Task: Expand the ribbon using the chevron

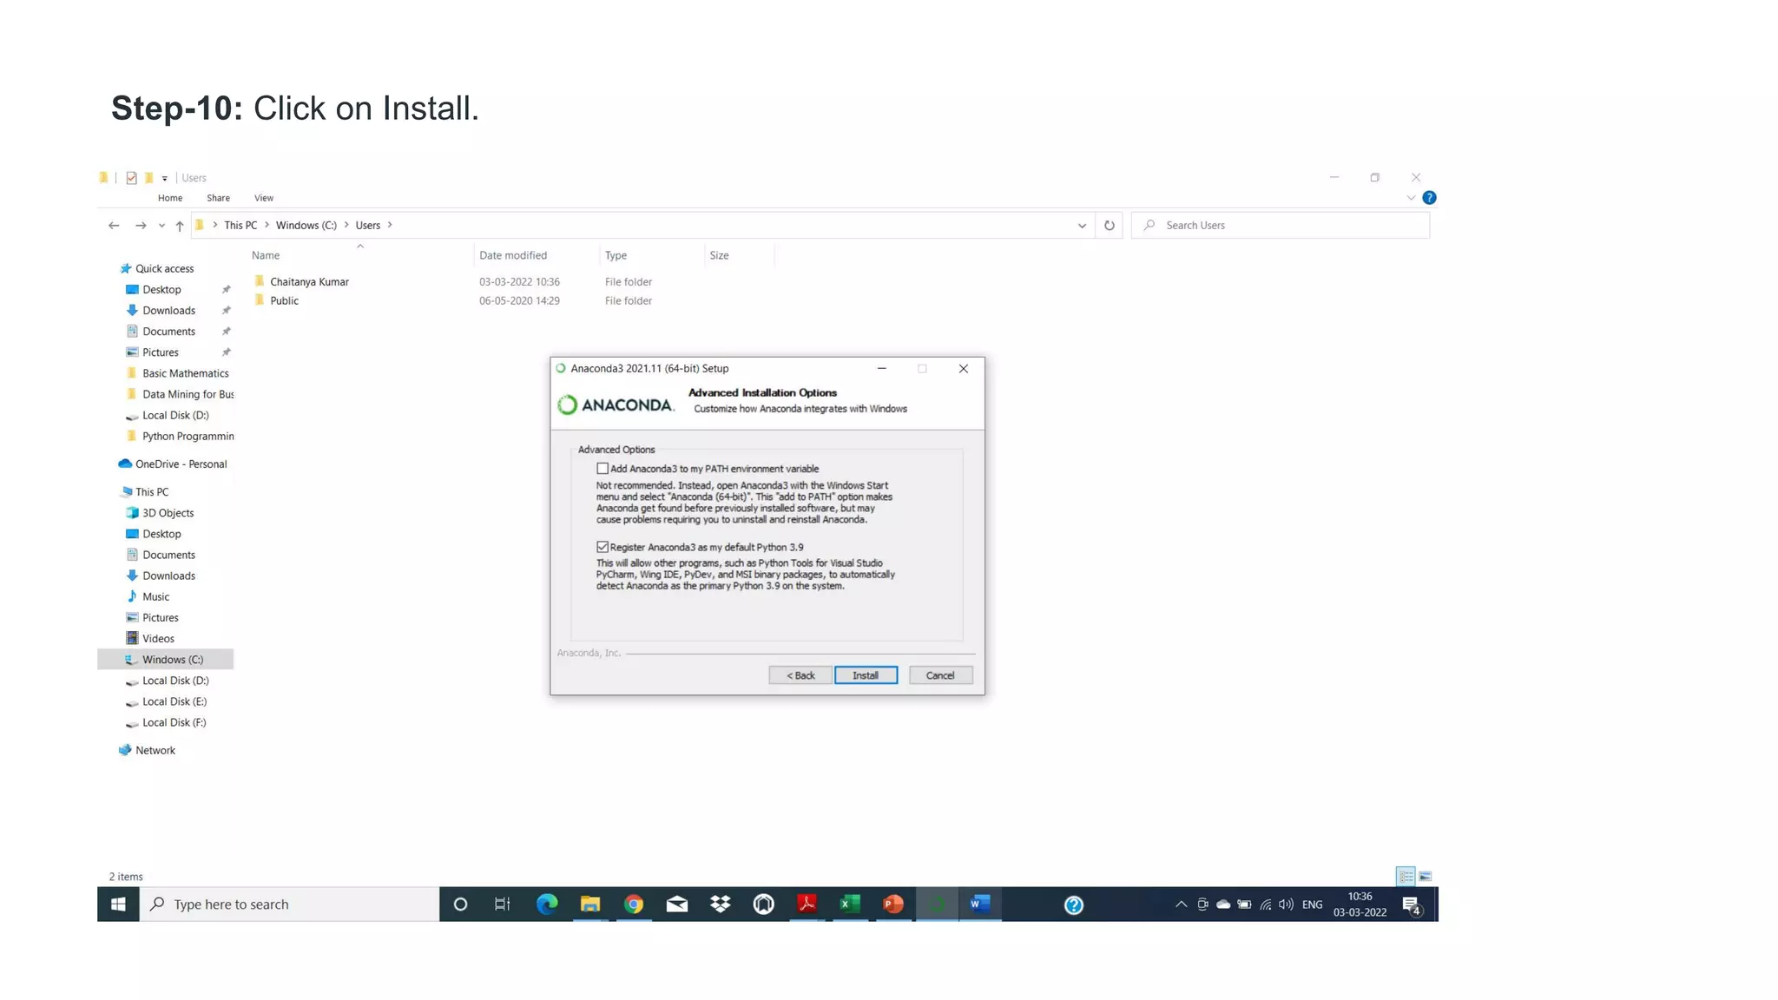Action: click(x=1411, y=198)
